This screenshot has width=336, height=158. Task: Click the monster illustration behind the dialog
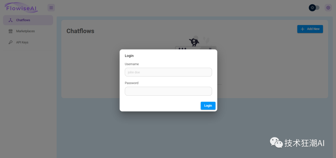(194, 42)
